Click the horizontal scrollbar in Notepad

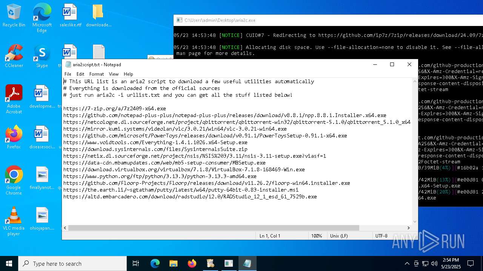214,228
